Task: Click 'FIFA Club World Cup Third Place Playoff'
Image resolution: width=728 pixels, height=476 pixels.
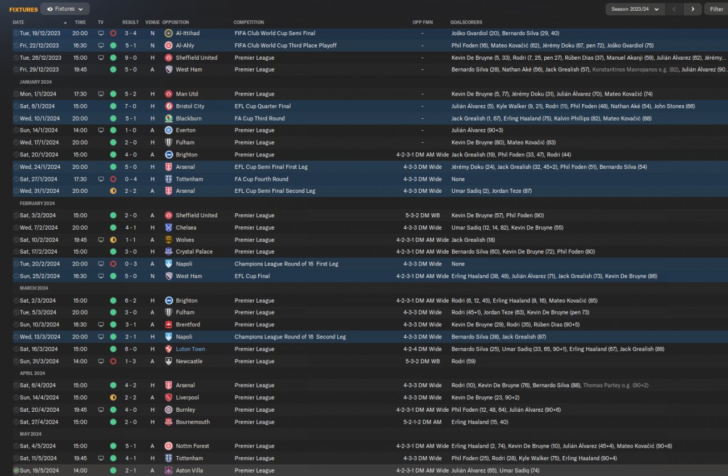Action: [x=286, y=45]
